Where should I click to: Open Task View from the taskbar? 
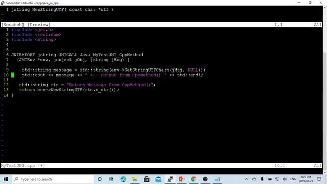[111, 179]
